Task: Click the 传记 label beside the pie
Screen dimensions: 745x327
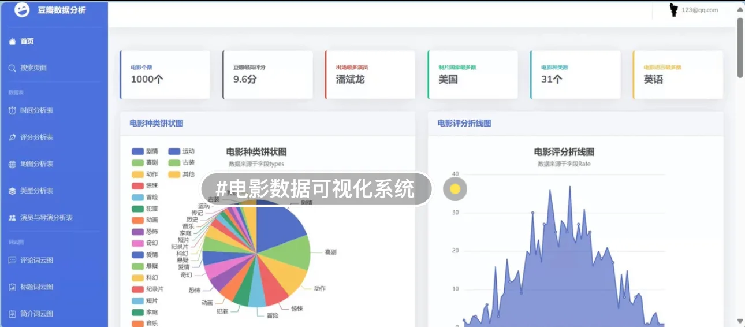Action: [x=197, y=213]
